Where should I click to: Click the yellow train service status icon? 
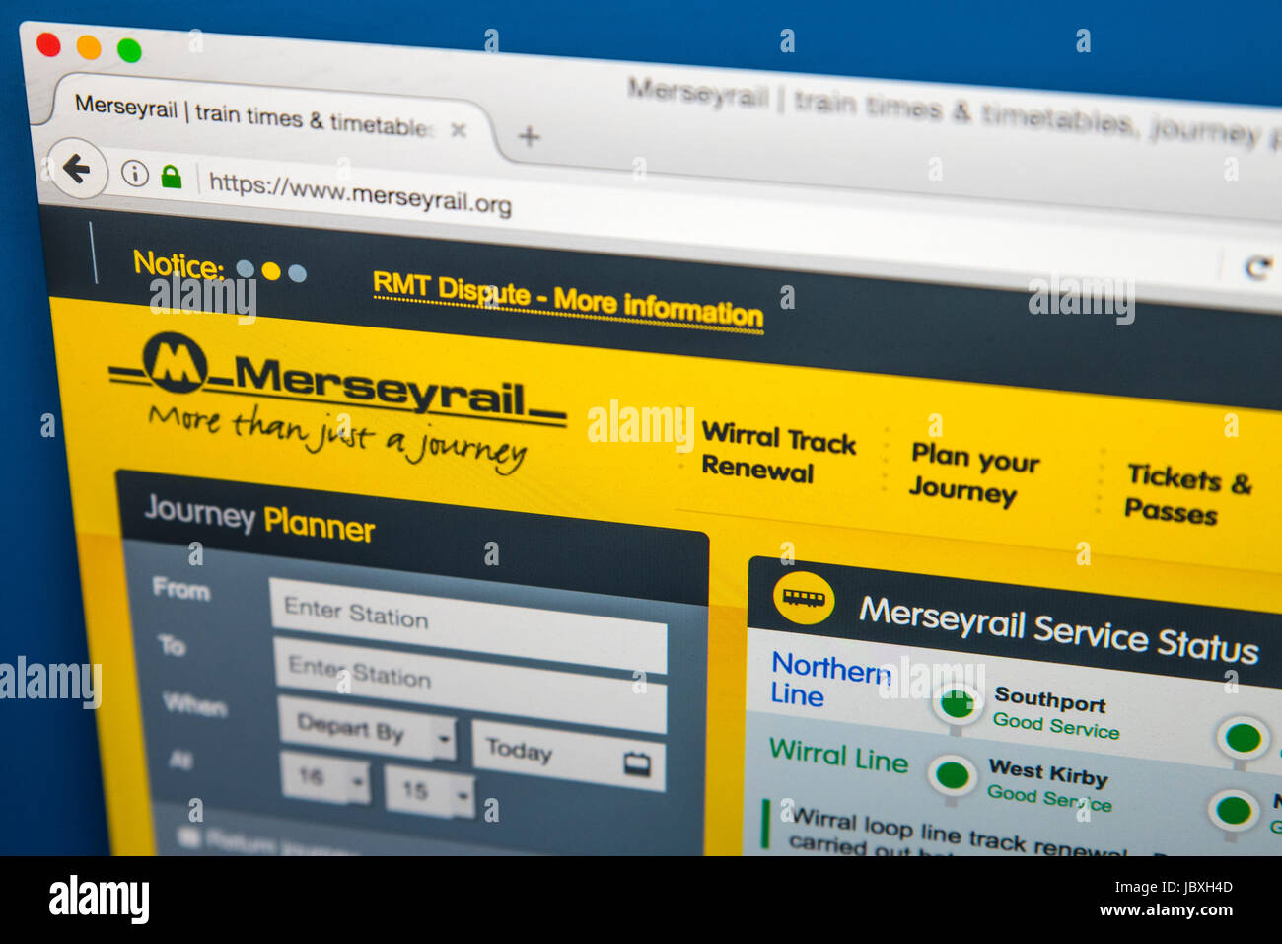tap(804, 598)
